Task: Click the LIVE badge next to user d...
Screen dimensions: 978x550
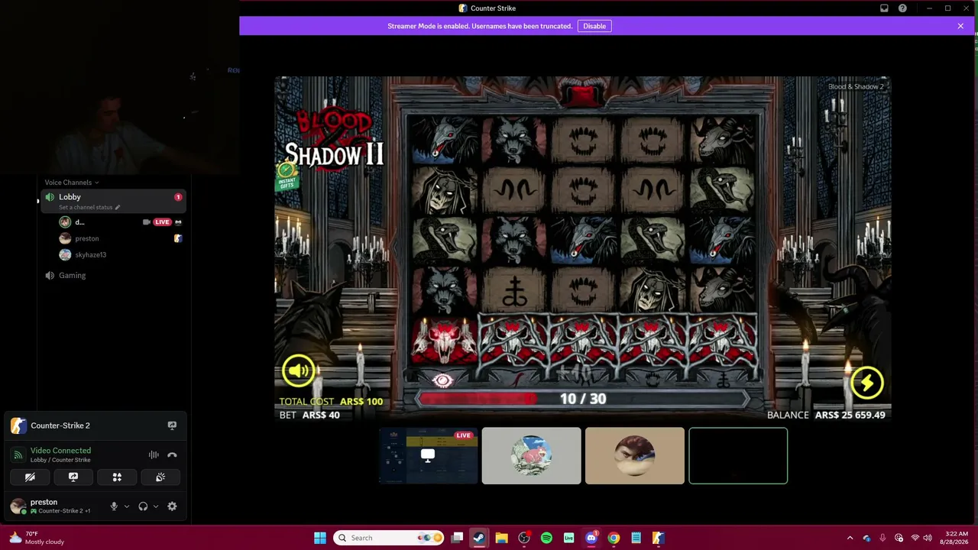Action: tap(162, 222)
